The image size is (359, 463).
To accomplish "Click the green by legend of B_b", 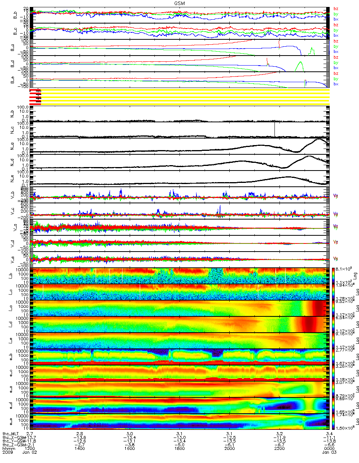I will point(336,14).
